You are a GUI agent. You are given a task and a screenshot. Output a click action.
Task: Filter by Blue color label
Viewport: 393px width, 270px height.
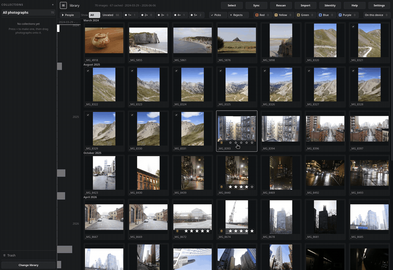tap(326, 15)
